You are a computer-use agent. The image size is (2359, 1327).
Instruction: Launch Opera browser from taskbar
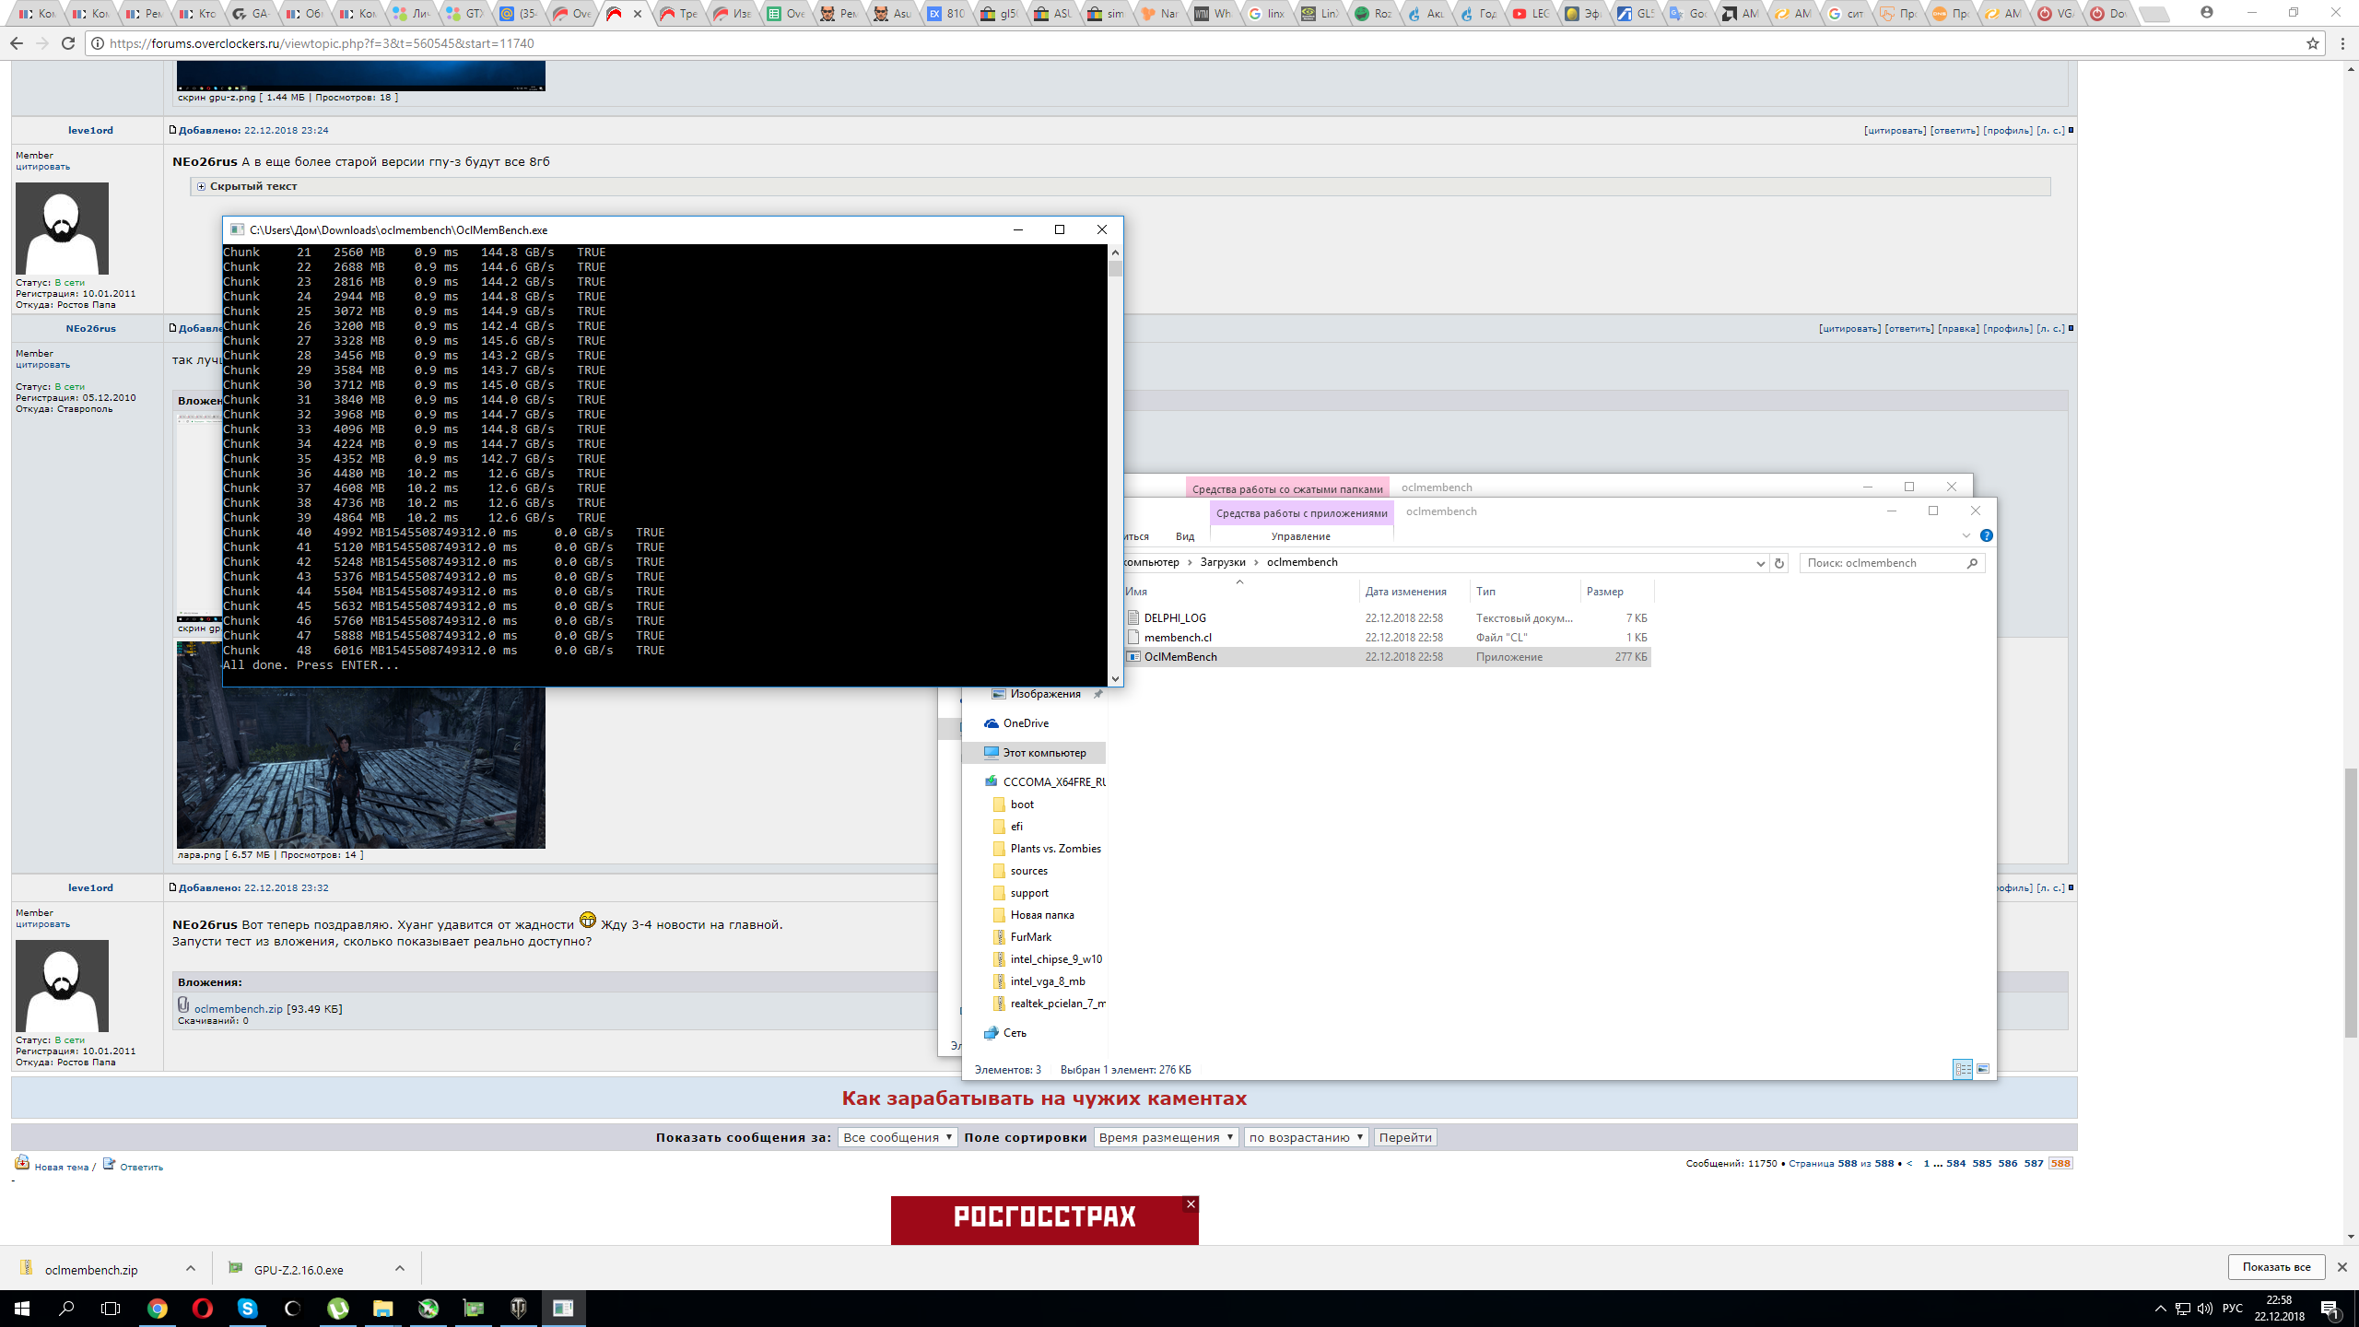[202, 1308]
